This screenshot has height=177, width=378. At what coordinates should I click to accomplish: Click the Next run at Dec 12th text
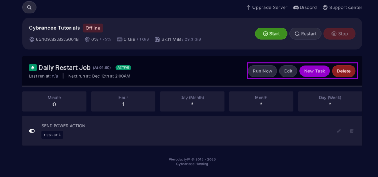pos(99,77)
